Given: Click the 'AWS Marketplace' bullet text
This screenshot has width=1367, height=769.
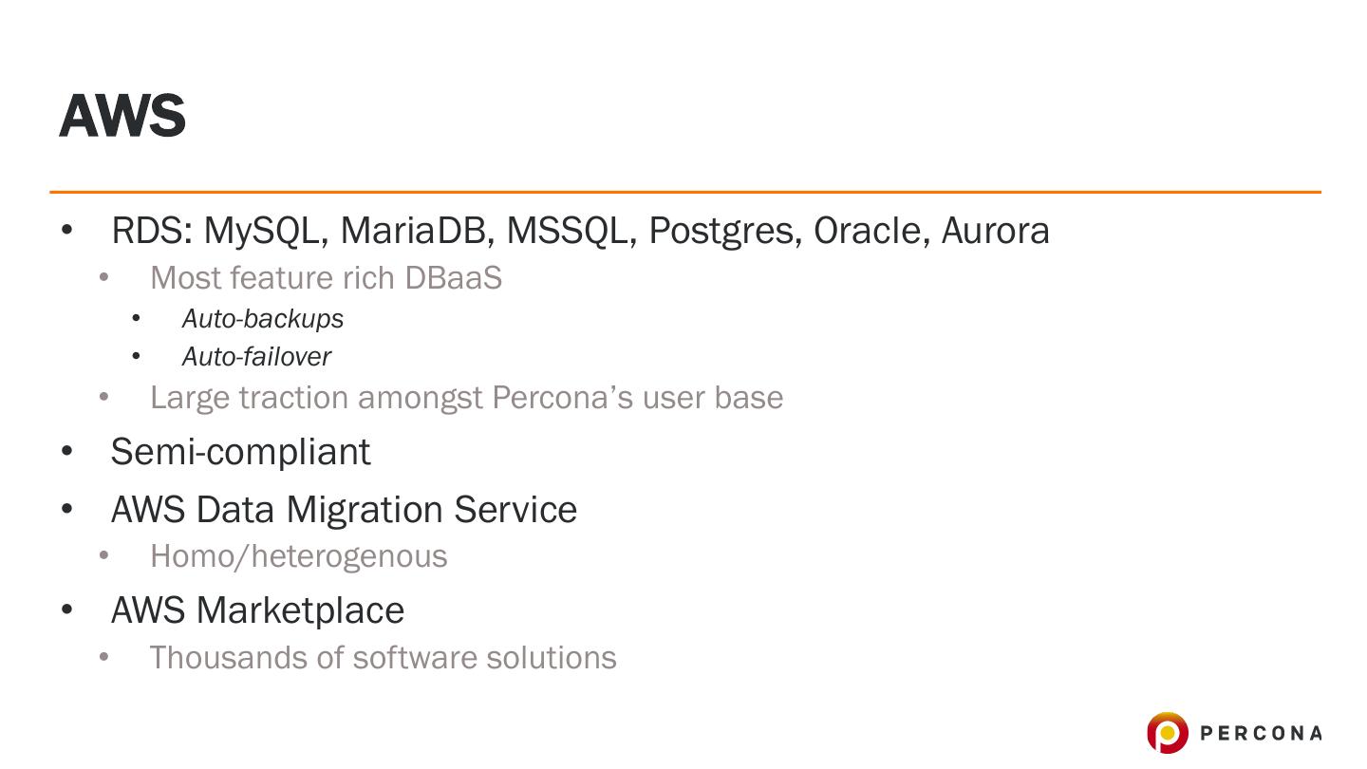Looking at the screenshot, I should click(x=257, y=610).
